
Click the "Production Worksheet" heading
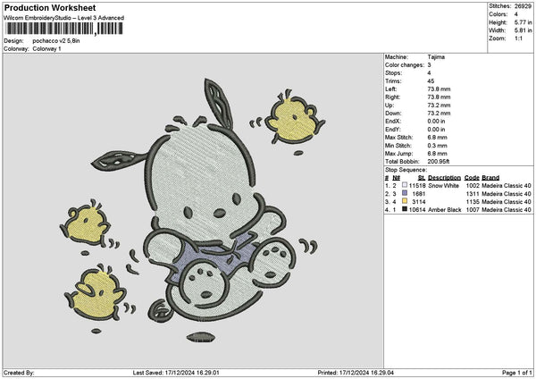(x=50, y=8)
